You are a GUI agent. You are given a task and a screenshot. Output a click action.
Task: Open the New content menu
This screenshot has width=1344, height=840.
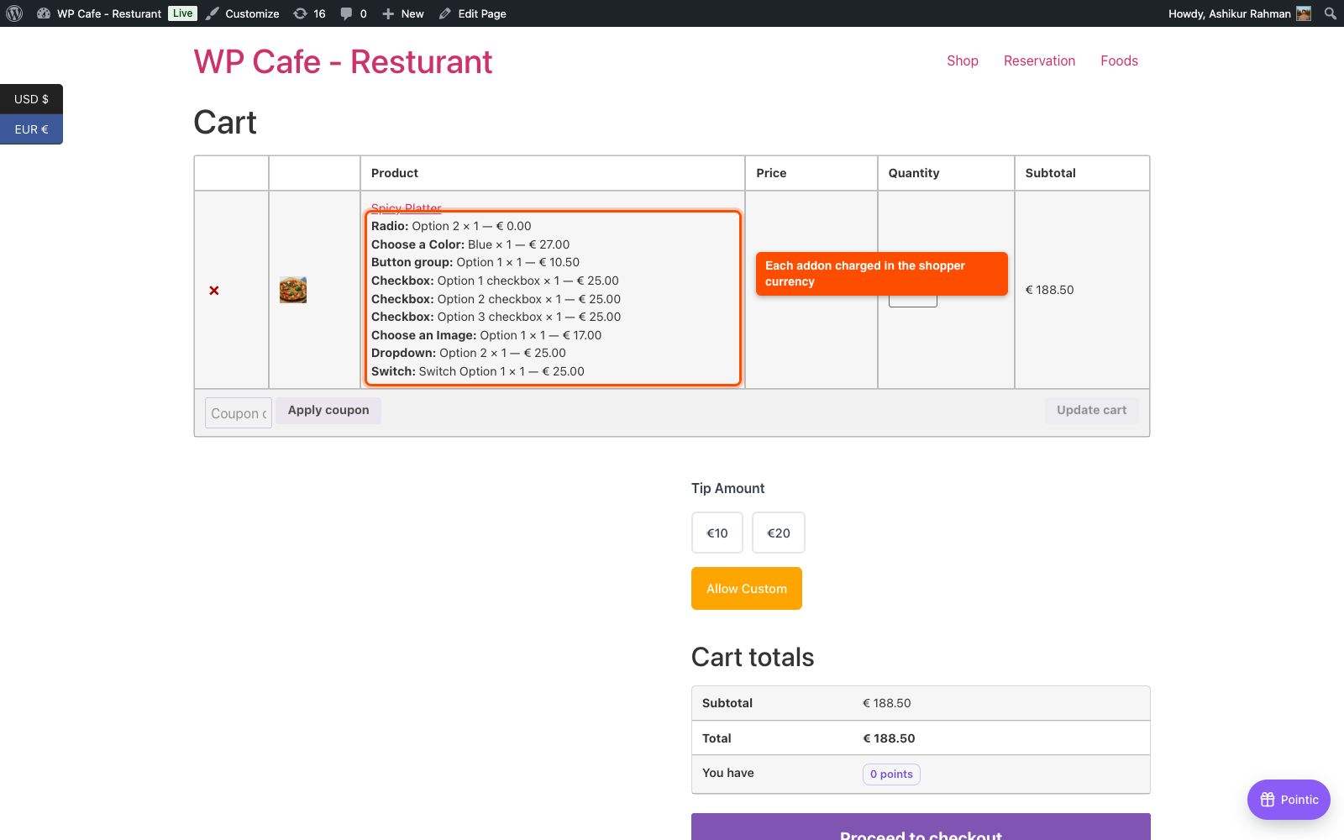coord(403,13)
